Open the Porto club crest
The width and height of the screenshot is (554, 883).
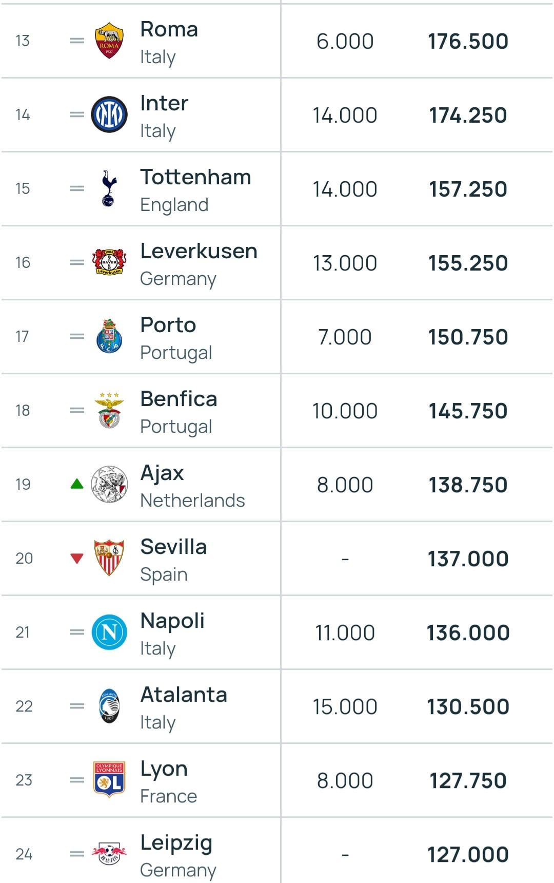[109, 336]
